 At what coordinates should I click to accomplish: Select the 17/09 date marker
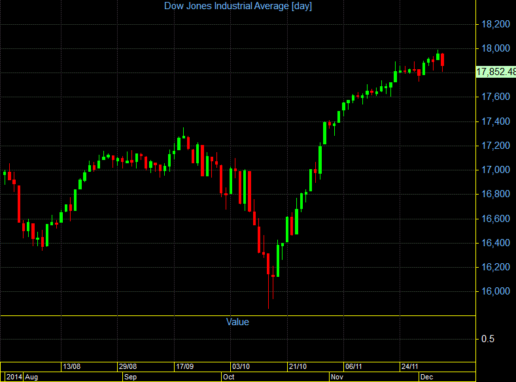[184, 366]
